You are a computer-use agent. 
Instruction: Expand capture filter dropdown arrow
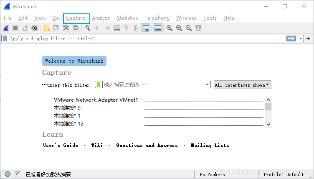click(x=207, y=84)
